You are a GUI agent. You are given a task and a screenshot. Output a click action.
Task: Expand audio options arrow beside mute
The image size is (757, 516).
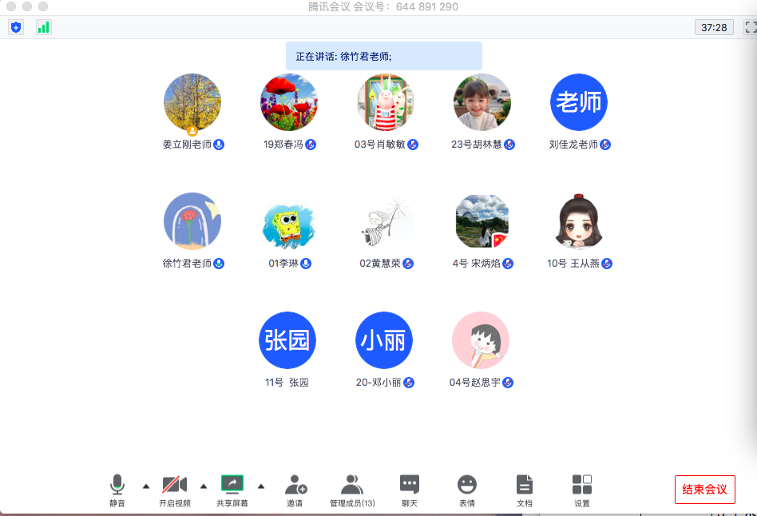(x=145, y=486)
